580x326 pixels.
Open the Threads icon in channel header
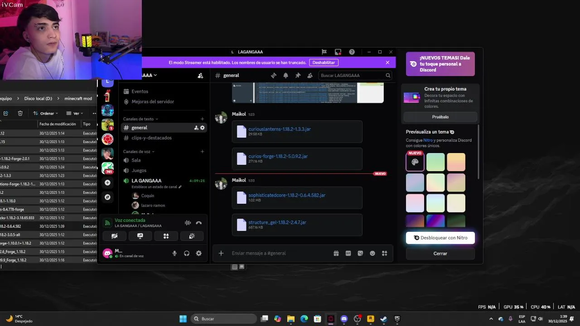coord(273,76)
